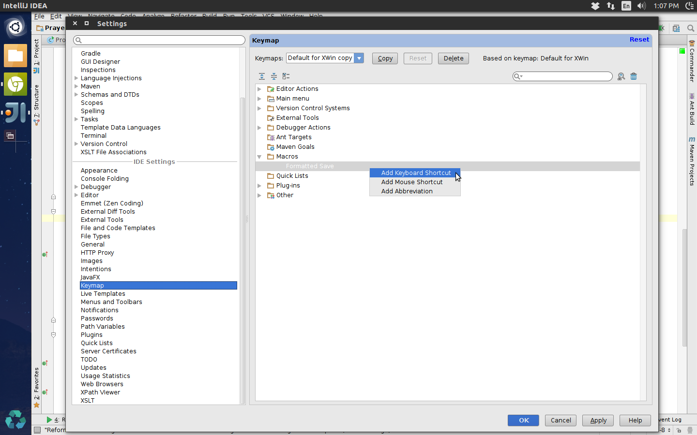Open sound volume indicator
Screen dimensions: 697x435
point(641,6)
